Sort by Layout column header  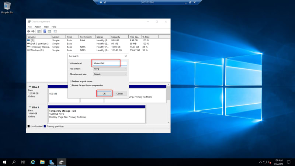(x=58, y=37)
